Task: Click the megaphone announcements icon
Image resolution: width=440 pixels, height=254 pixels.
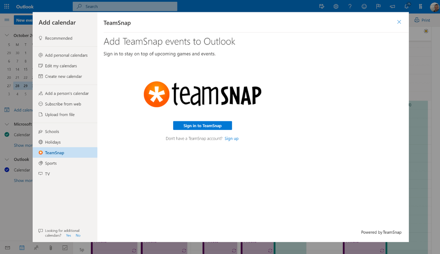Action: [392, 7]
